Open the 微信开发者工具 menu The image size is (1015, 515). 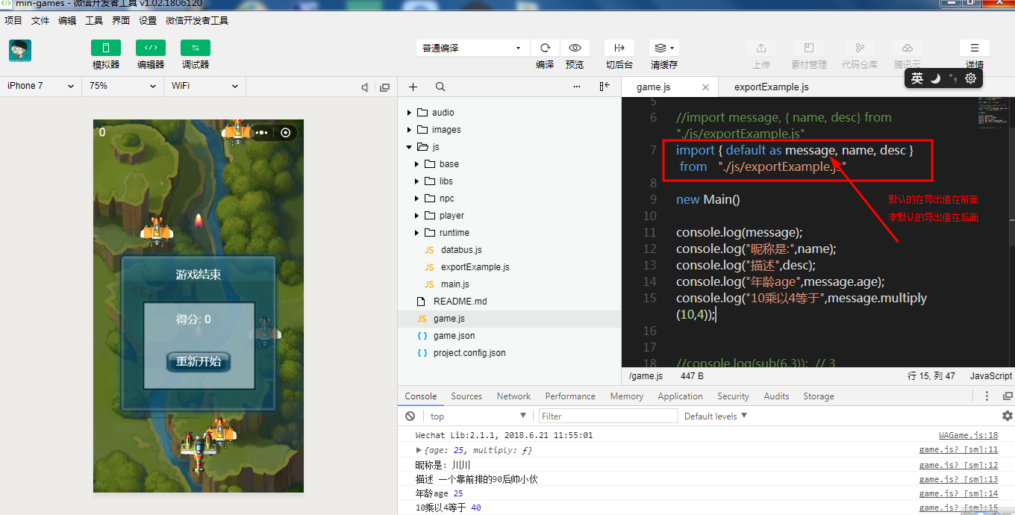[197, 20]
